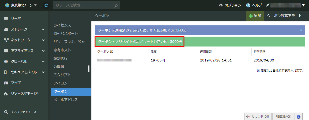309x120 pixels.
Task: Open the 東京第1ゾーン zone dropdown
Action: (x=21, y=5)
